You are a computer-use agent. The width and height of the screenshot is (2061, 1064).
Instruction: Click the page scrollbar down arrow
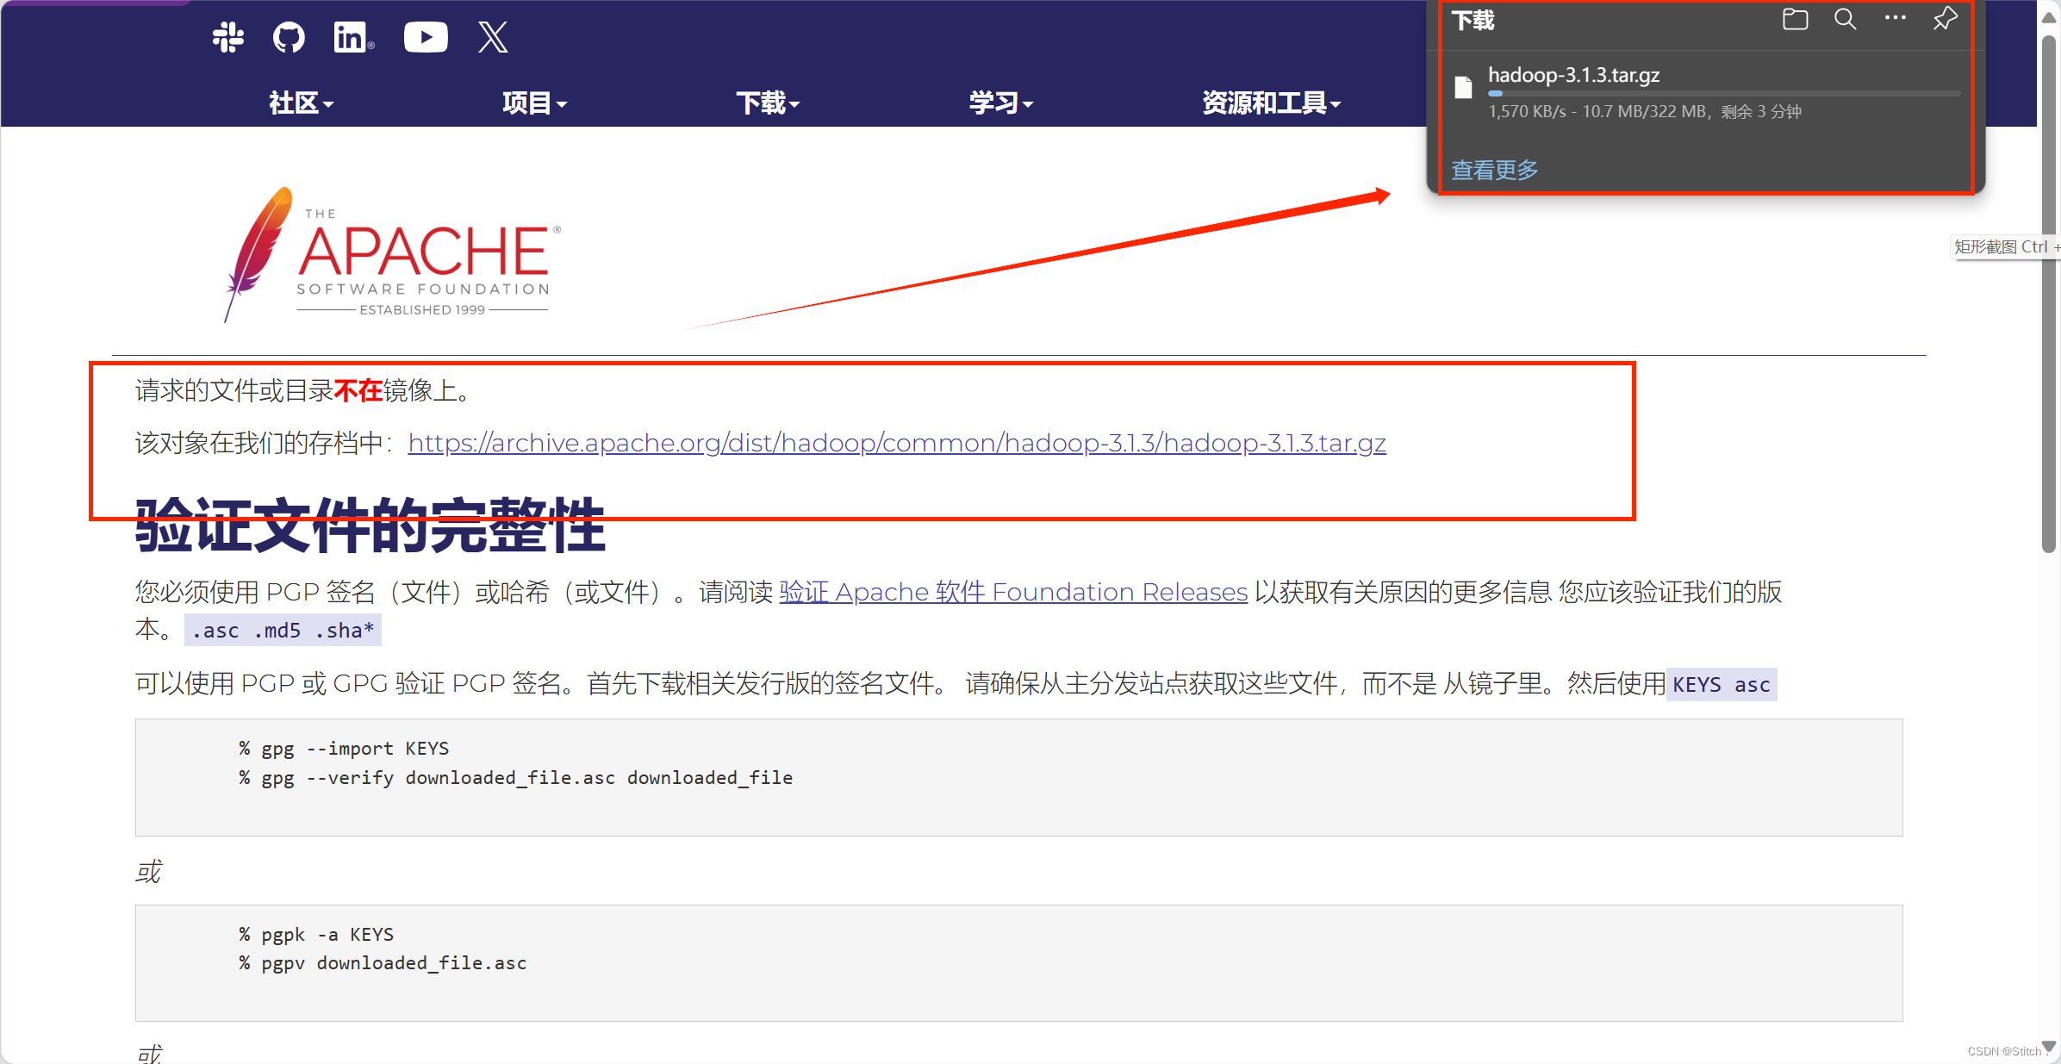point(2049,1046)
